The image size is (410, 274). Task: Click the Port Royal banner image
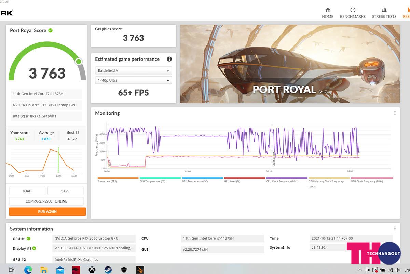pyautogui.click(x=290, y=64)
